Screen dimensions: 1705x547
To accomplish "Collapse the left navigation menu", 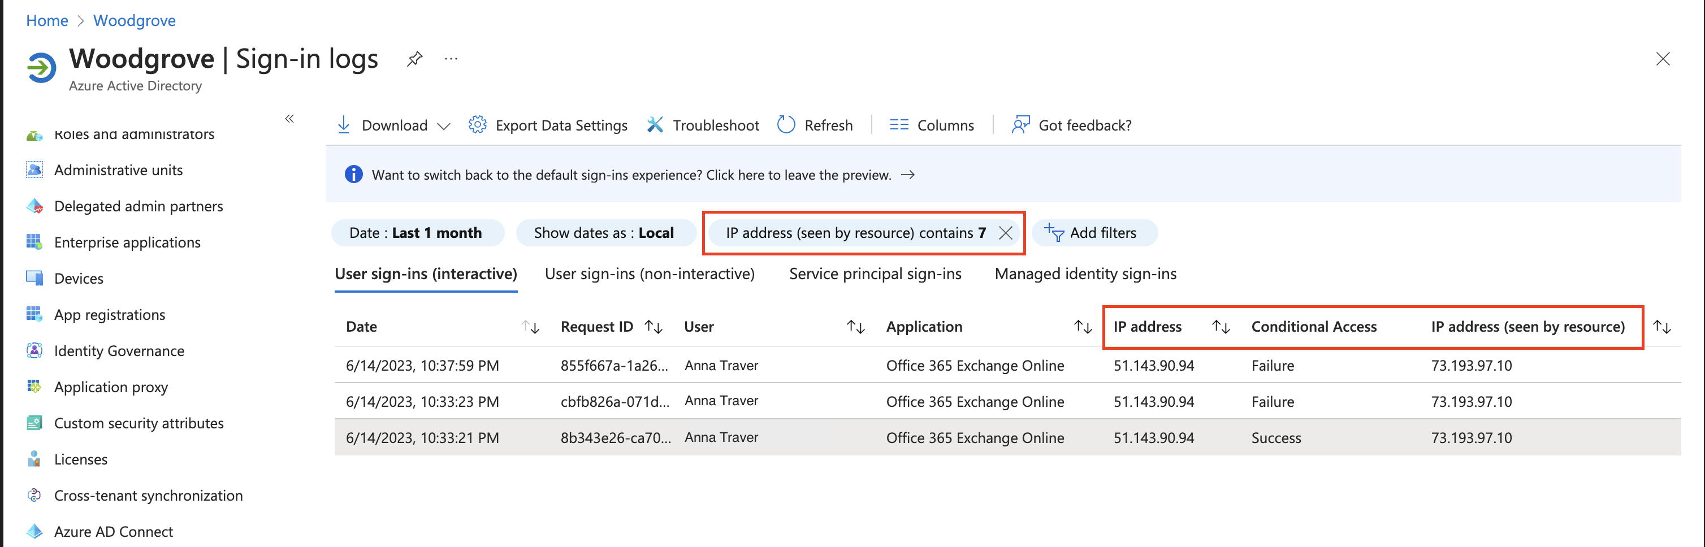I will 289,119.
